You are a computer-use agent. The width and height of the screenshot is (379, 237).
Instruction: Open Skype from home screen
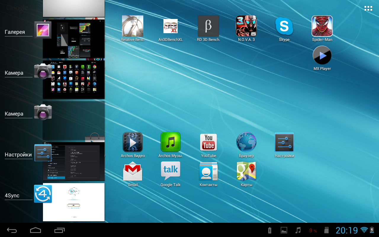tap(284, 28)
